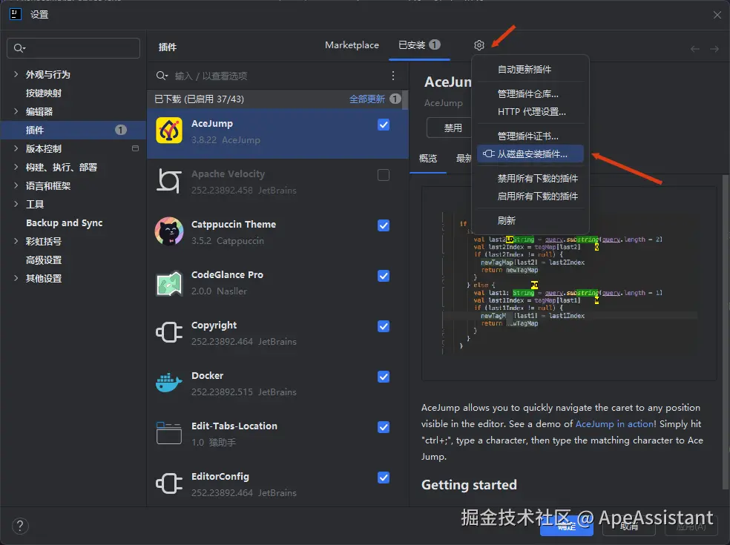Expand the 其他设置 settings group
The image size is (730, 545).
[16, 278]
